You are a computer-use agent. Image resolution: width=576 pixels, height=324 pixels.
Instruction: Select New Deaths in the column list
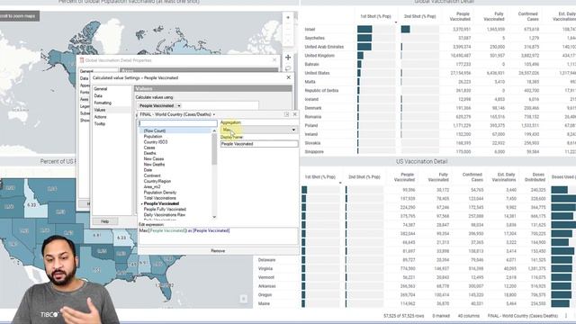(x=154, y=165)
